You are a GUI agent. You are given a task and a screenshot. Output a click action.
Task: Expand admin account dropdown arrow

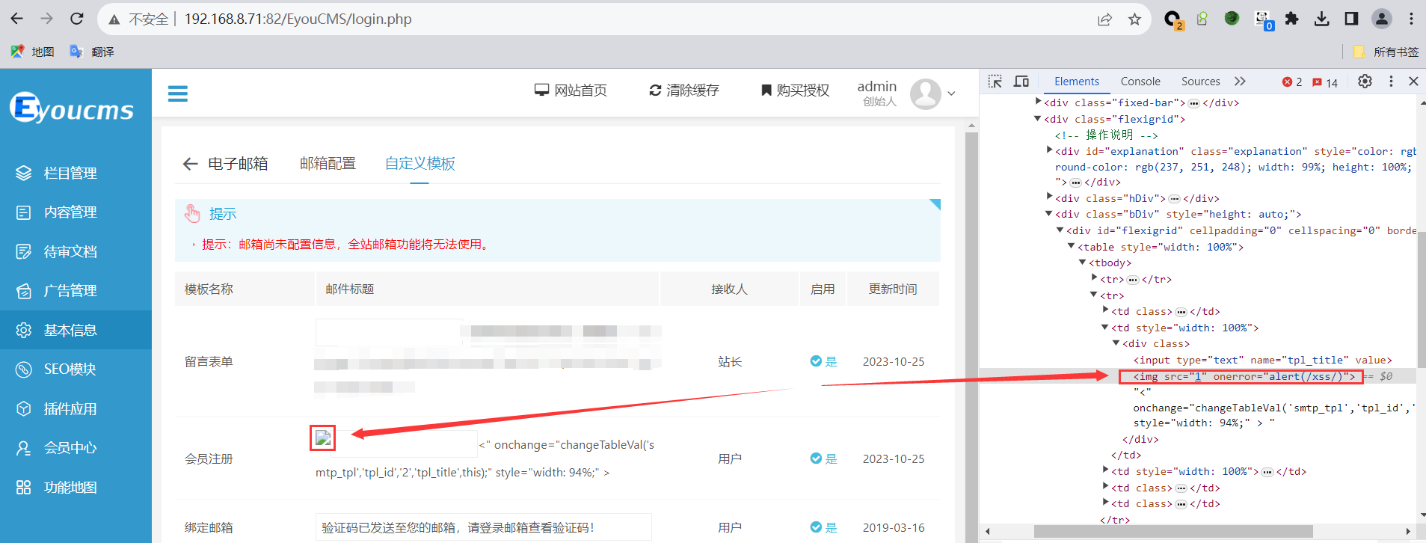point(951,93)
